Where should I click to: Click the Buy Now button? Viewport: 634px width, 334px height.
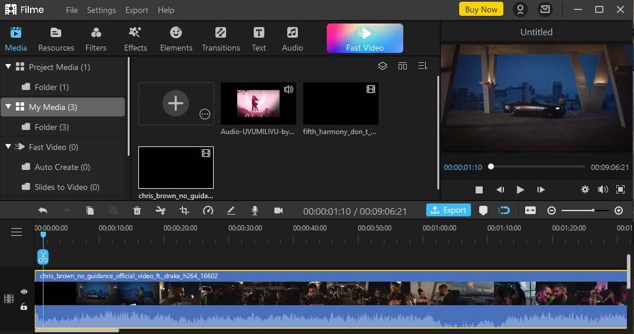[x=481, y=9]
